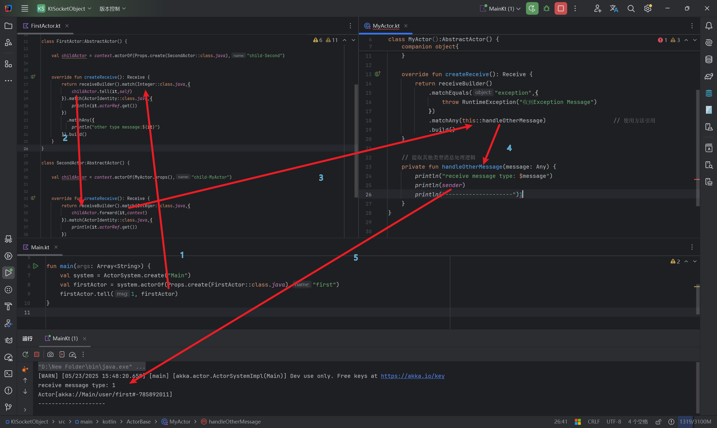This screenshot has width=717, height=428.
Task: Go to next highlighted problem in FirstActor.kt
Action: pyautogui.click(x=353, y=40)
